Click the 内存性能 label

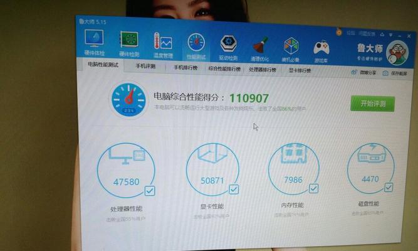click(292, 205)
